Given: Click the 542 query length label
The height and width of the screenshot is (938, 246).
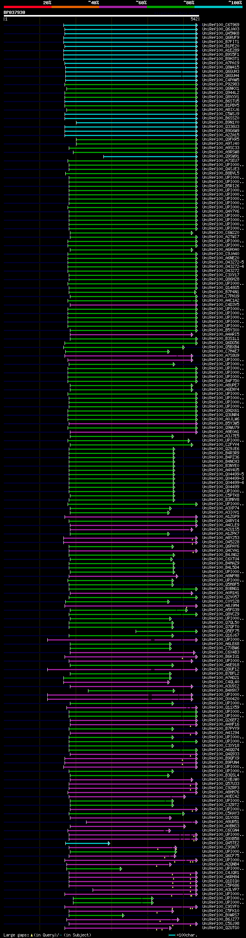Looking at the screenshot, I should (194, 19).
